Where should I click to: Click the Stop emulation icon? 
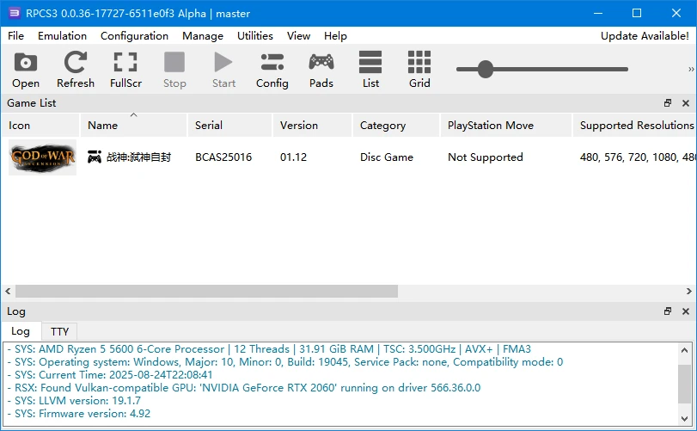point(174,70)
